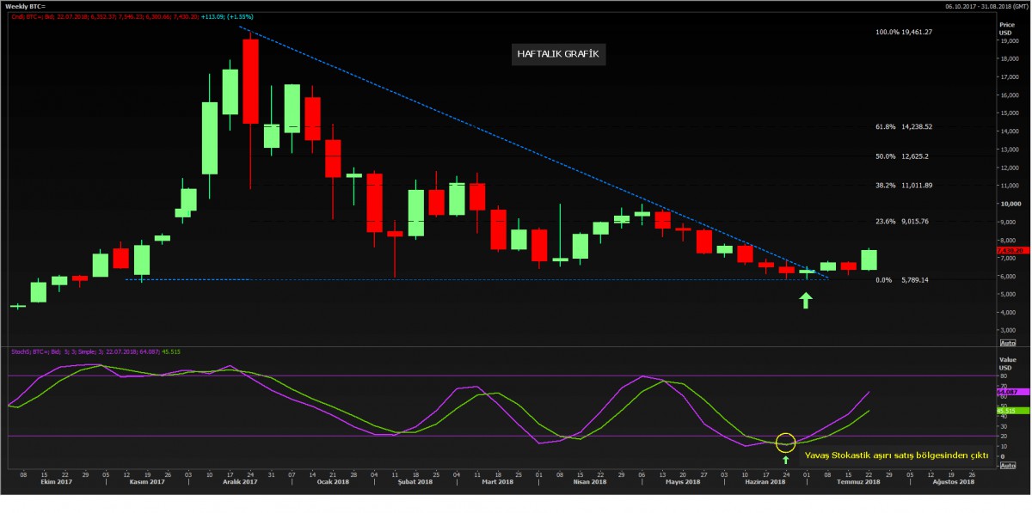Toggle Auto scaling on the stochastic value axis

point(1006,466)
